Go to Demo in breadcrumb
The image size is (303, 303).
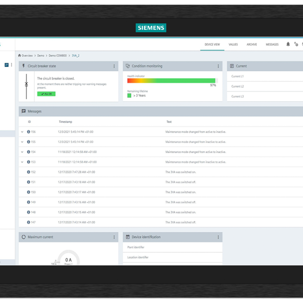41,56
